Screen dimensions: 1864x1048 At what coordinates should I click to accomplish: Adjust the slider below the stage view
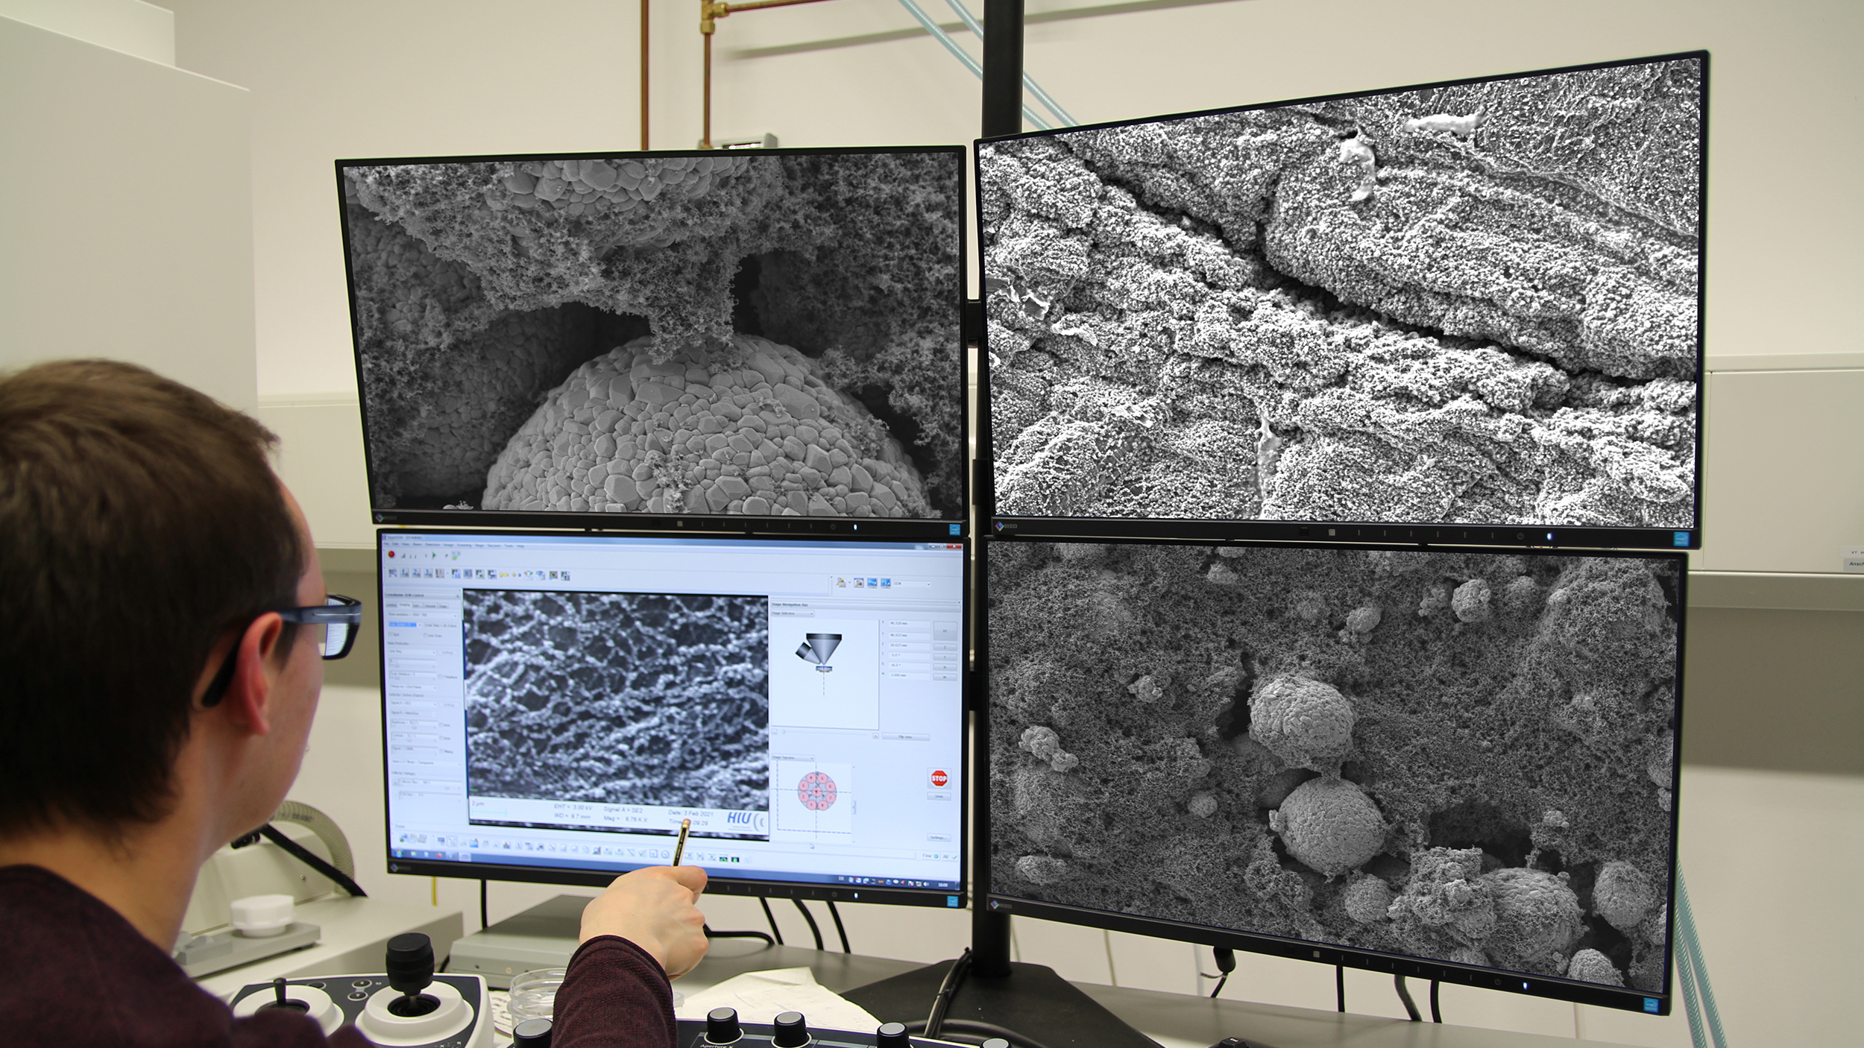click(784, 732)
